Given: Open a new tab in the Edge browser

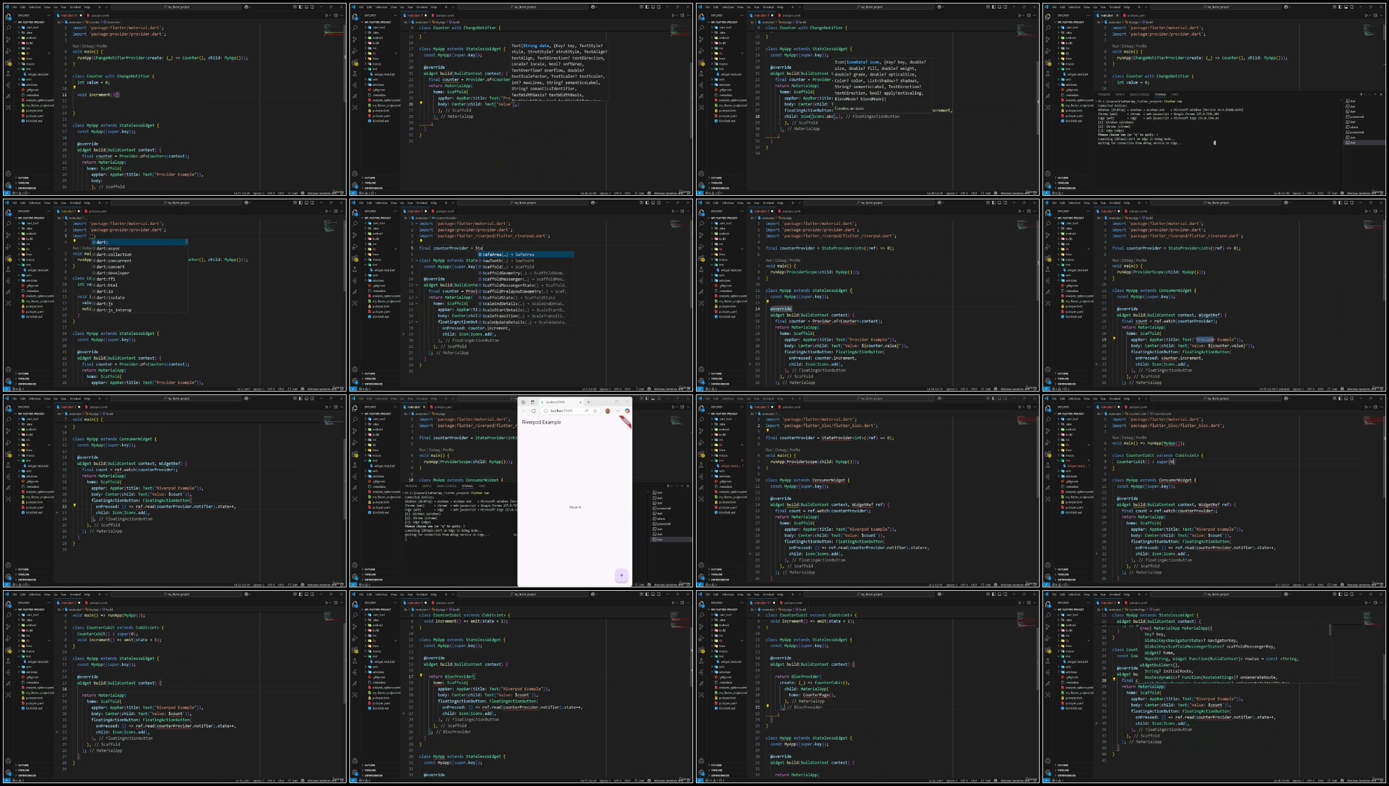Looking at the screenshot, I should point(588,402).
